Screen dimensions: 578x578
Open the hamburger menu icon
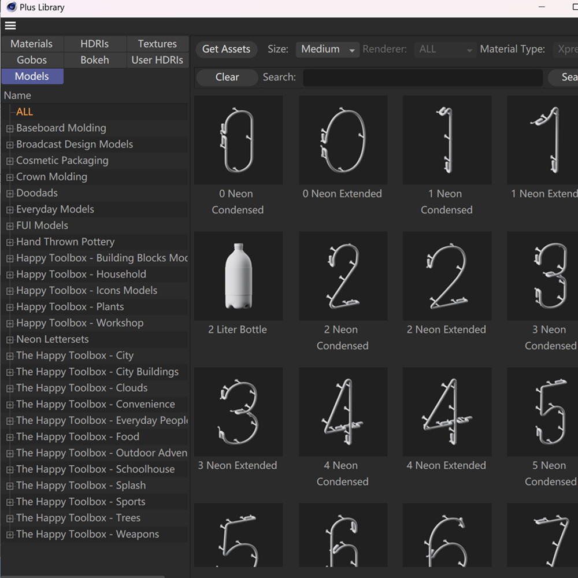pos(10,25)
